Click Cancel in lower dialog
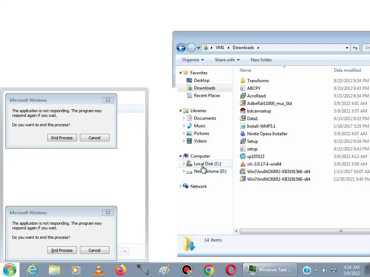The height and width of the screenshot is (277, 370). 94,250
